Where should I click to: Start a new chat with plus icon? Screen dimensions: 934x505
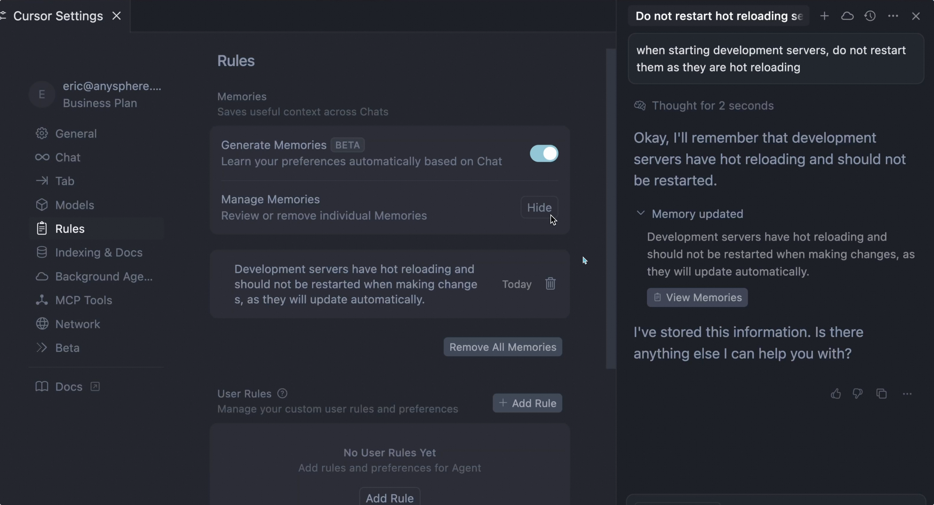(x=824, y=16)
